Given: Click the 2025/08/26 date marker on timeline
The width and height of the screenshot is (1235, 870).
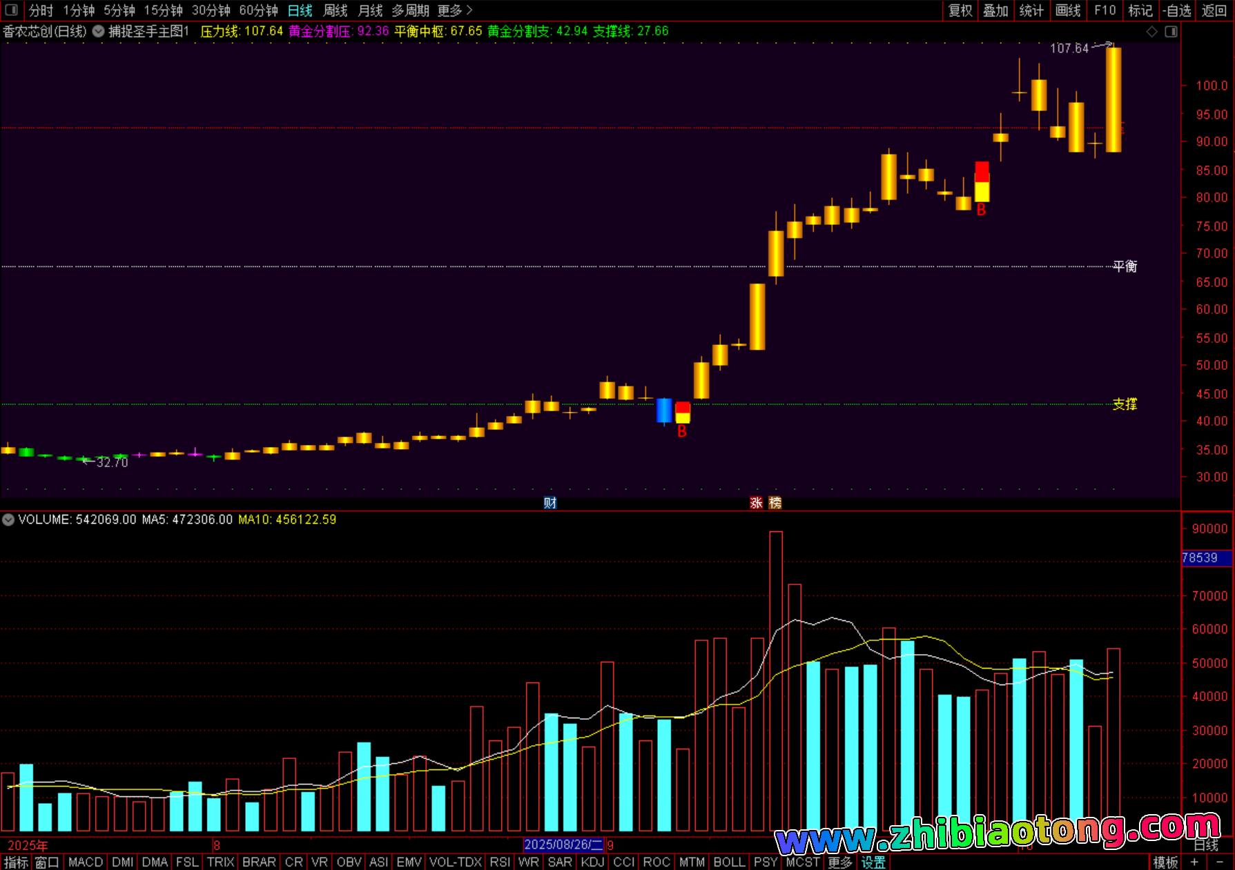Looking at the screenshot, I should click(563, 844).
